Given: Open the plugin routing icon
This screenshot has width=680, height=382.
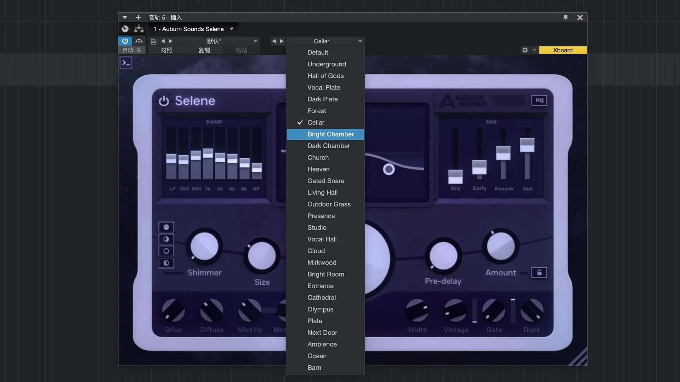Looking at the screenshot, I should (139, 29).
